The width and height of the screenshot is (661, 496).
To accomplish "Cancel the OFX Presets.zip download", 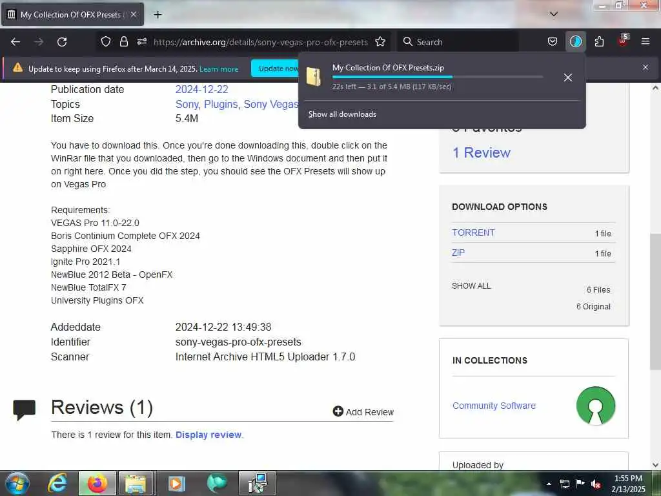I will click(568, 77).
